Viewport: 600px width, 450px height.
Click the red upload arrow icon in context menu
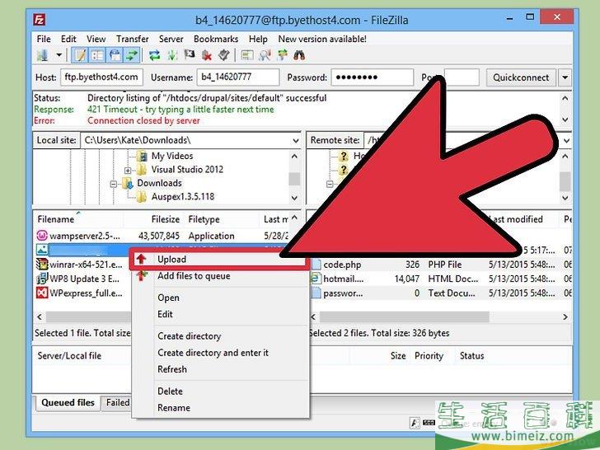click(x=141, y=259)
